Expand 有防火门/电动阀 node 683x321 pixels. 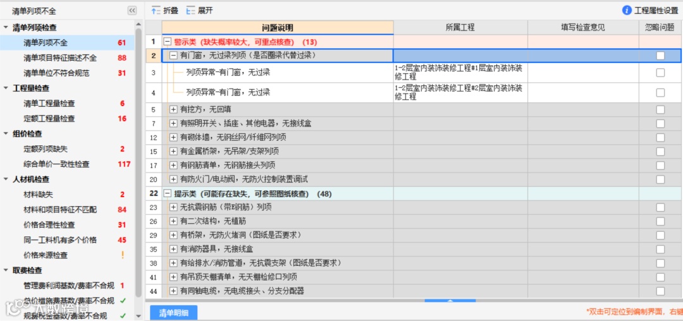(x=173, y=179)
